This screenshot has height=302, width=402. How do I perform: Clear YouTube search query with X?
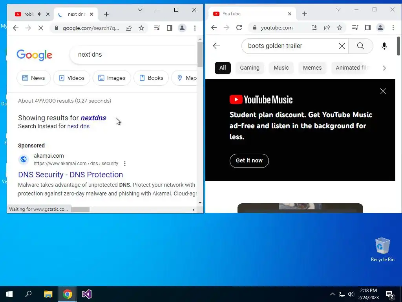click(342, 46)
